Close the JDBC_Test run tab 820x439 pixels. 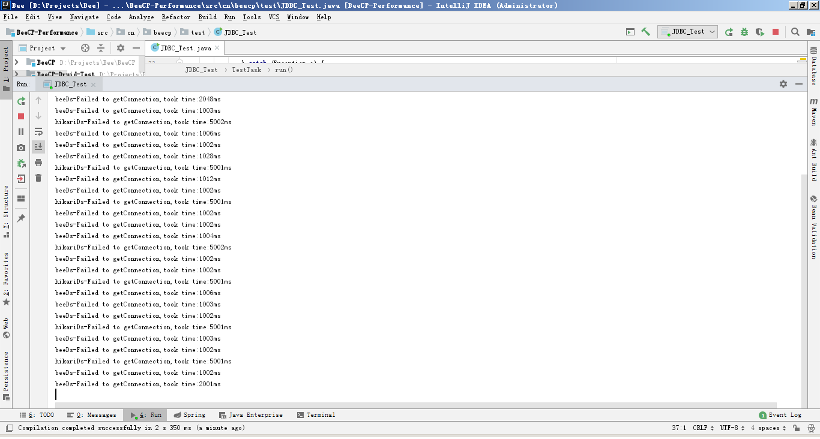coord(93,85)
